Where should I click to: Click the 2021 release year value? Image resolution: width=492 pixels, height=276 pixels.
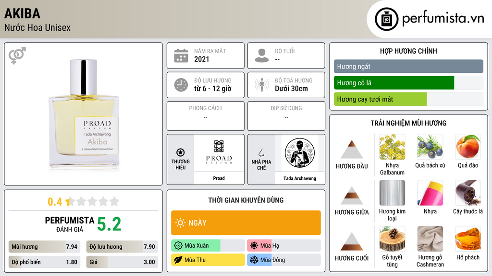click(x=201, y=59)
